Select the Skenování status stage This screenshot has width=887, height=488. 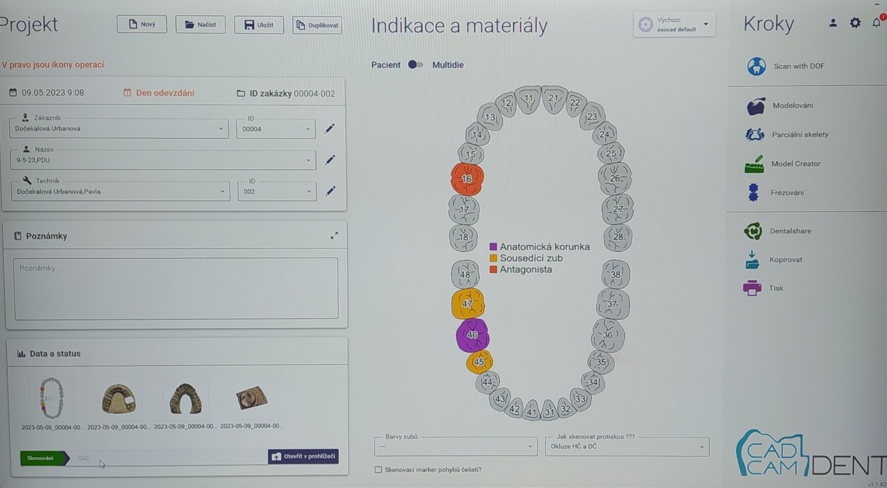[x=41, y=458]
